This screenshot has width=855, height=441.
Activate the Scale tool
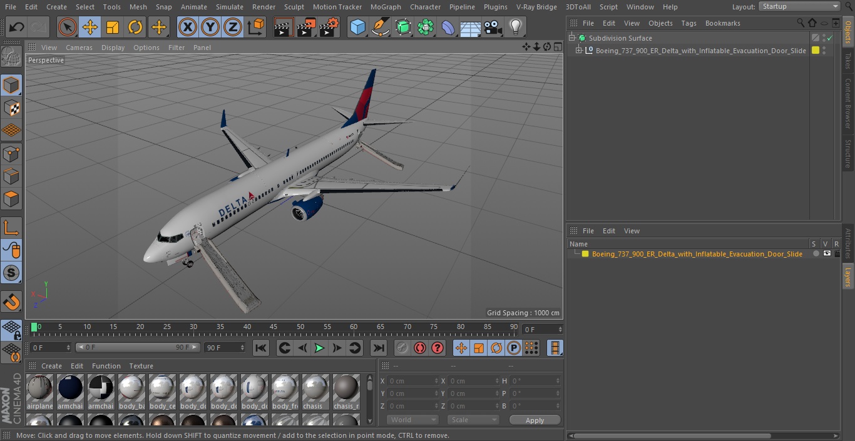pyautogui.click(x=113, y=27)
